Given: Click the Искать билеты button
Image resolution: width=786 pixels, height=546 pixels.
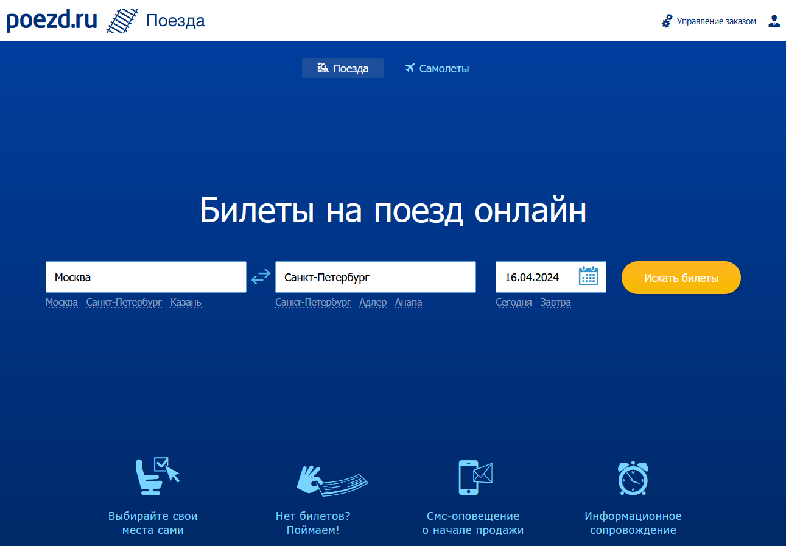Looking at the screenshot, I should click(681, 278).
